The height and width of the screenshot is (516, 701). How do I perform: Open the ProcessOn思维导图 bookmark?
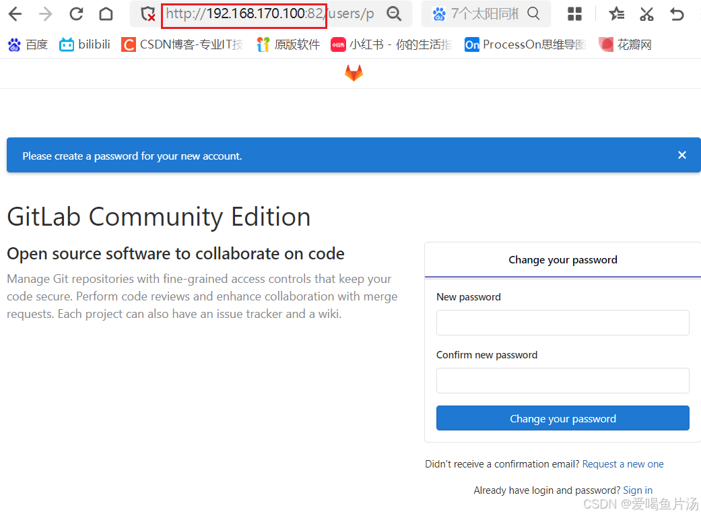coord(525,44)
